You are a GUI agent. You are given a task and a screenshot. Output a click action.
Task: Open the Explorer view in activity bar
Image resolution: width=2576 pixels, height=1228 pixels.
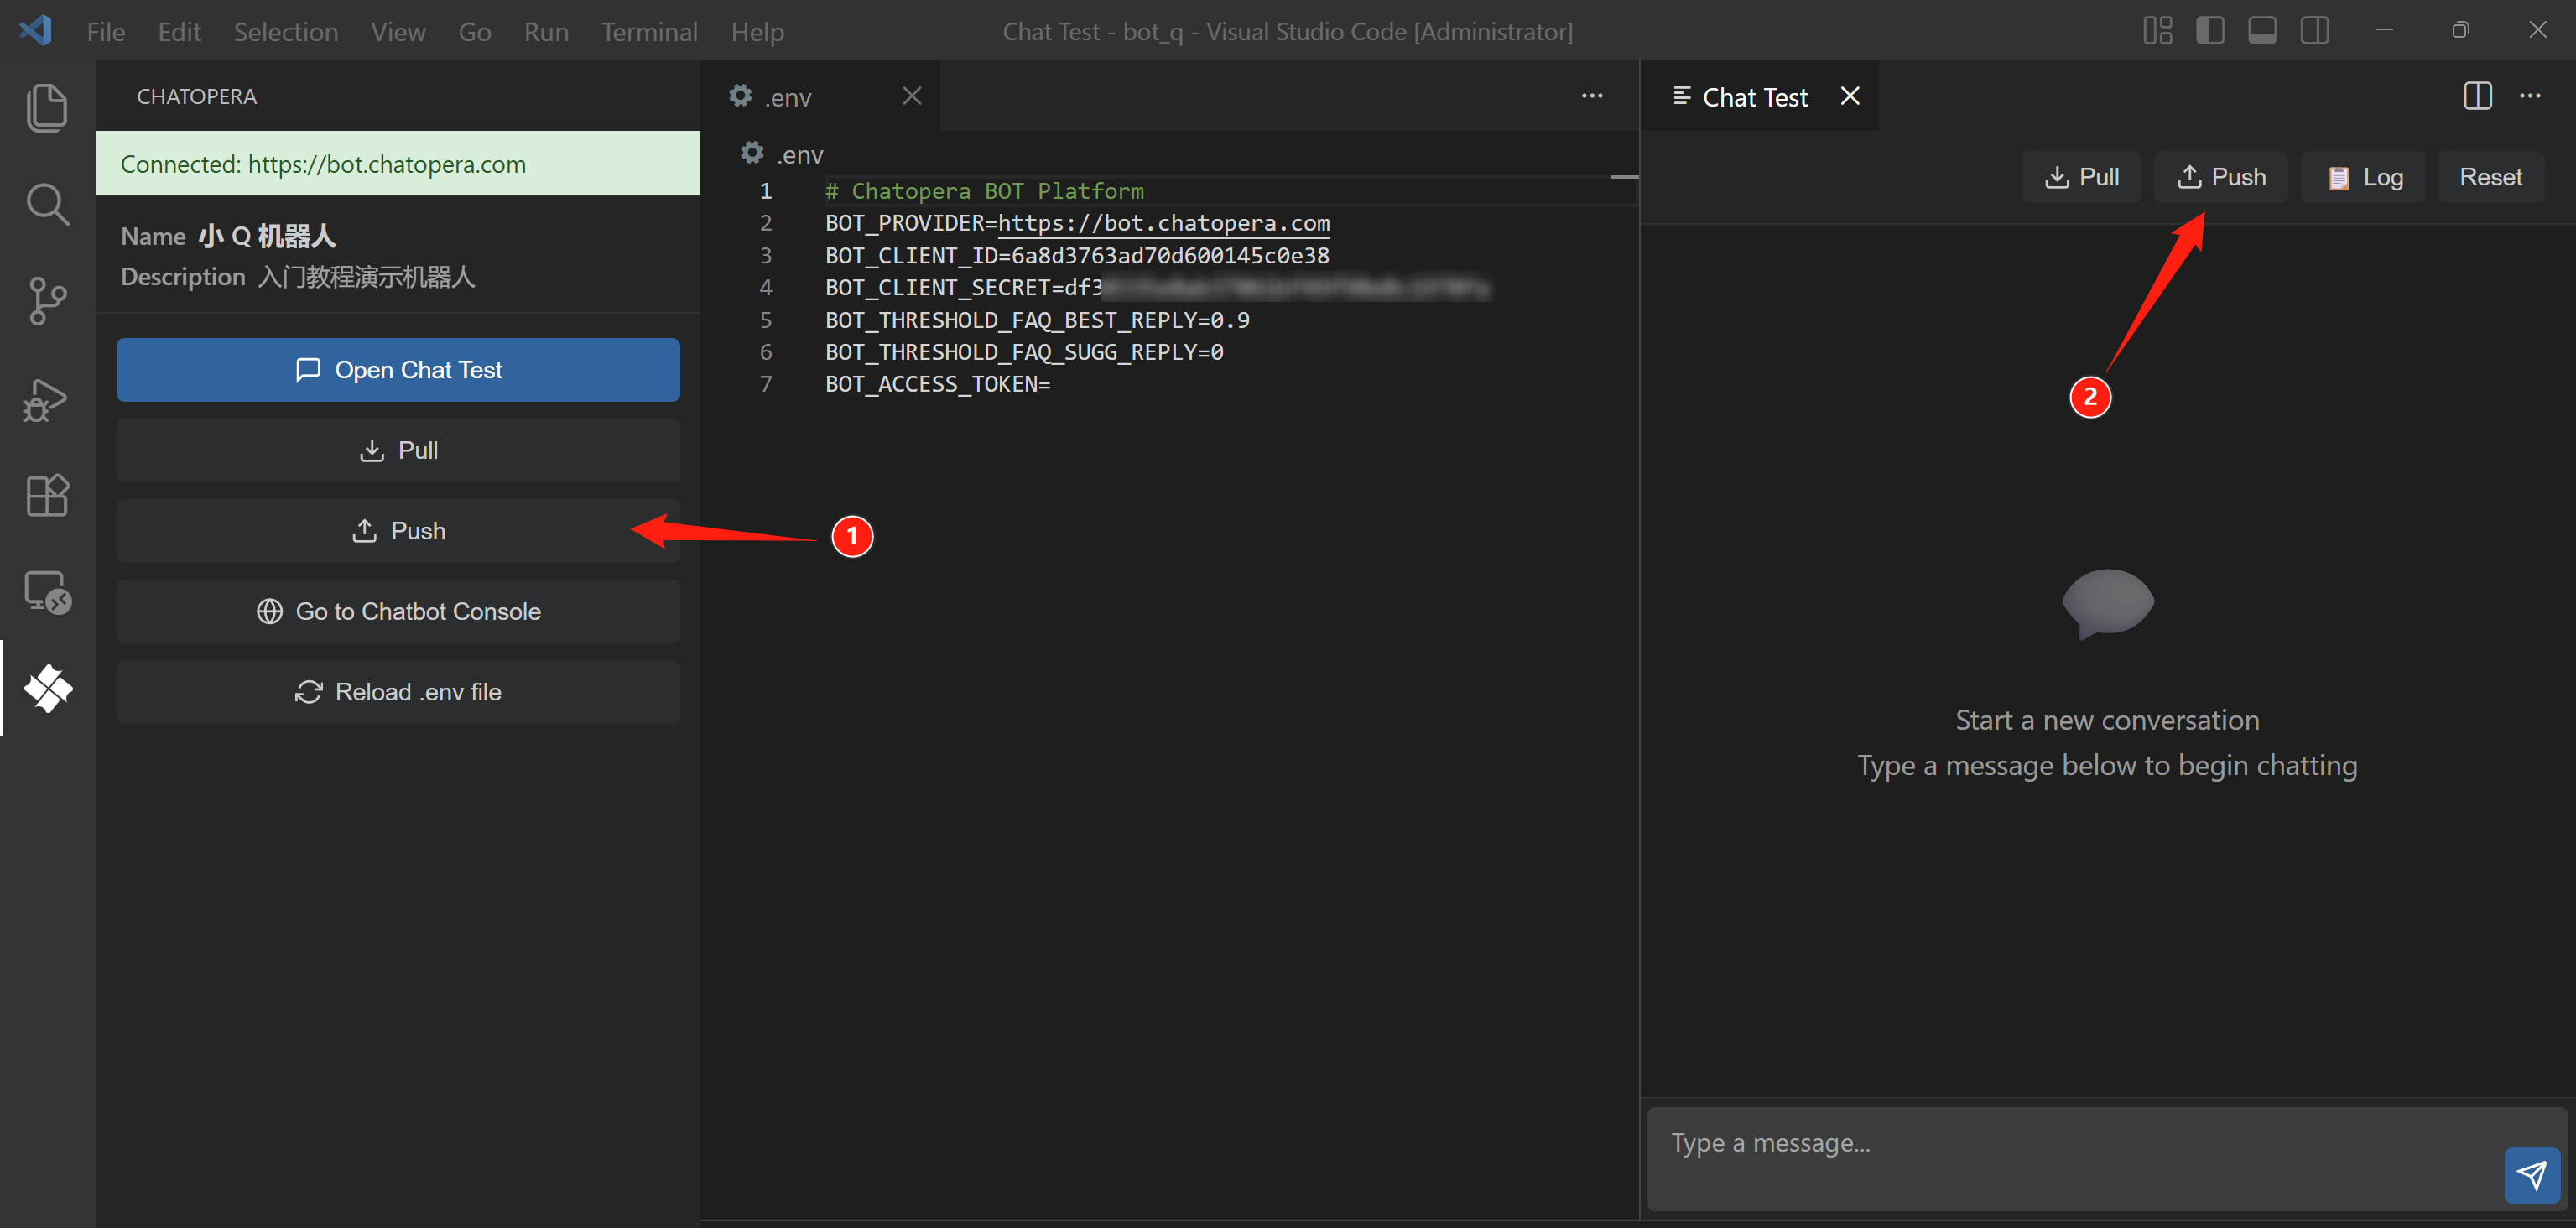[47, 108]
